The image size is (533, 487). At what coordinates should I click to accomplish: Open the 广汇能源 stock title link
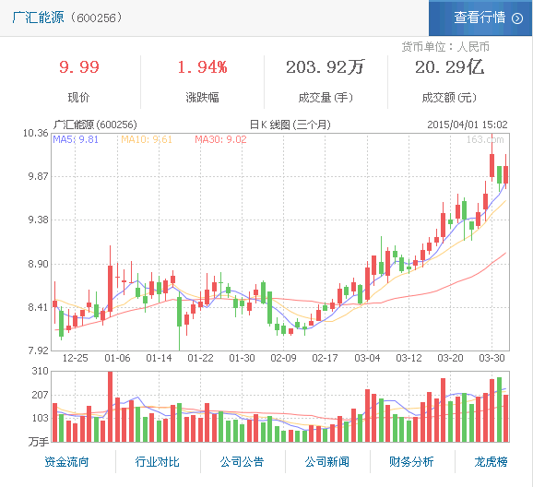coord(39,18)
